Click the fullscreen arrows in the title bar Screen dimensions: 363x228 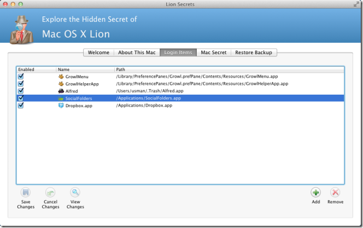(x=356, y=4)
